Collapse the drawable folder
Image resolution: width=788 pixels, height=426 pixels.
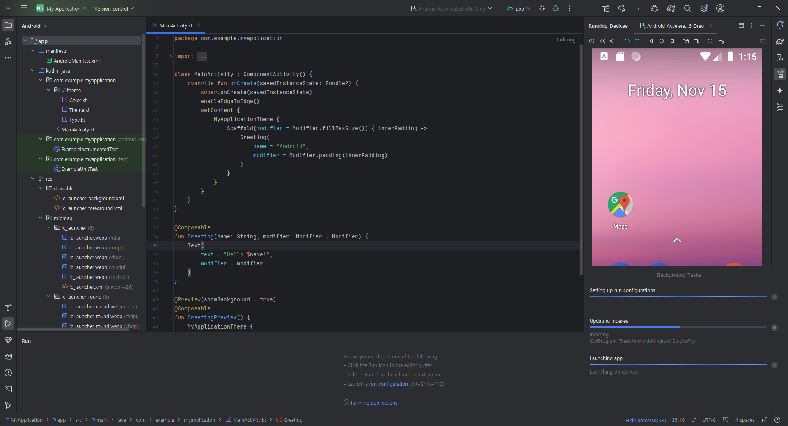pos(41,188)
